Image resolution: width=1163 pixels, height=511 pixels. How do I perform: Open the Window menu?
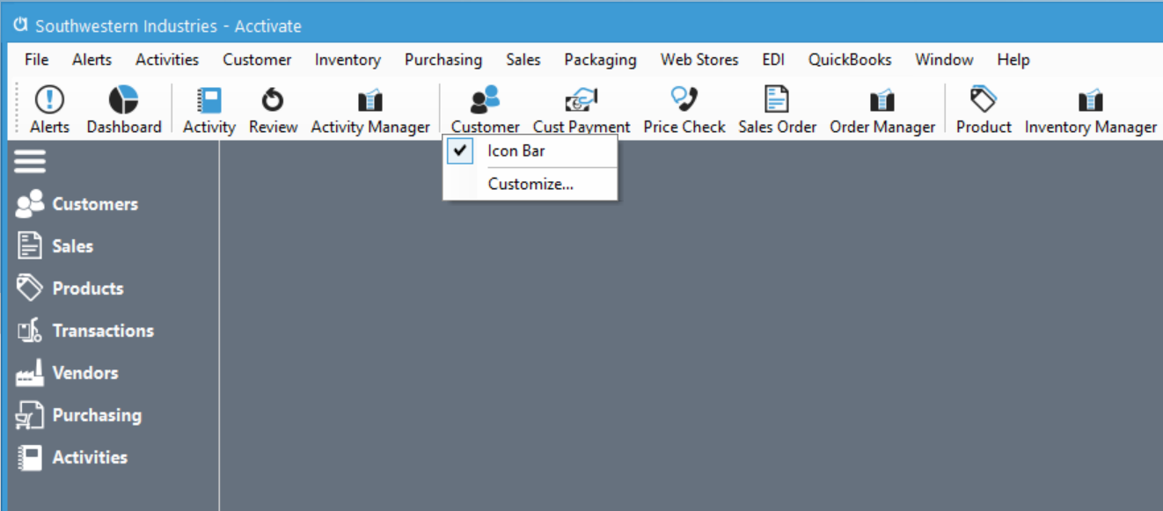point(944,59)
